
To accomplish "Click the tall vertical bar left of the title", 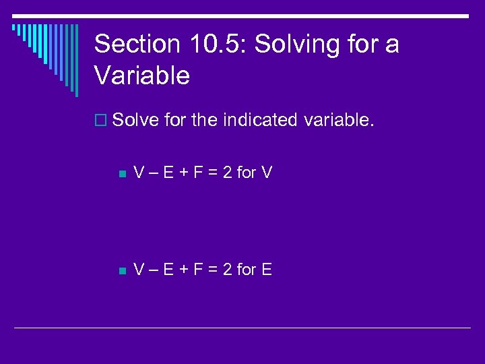I will tap(77, 61).
